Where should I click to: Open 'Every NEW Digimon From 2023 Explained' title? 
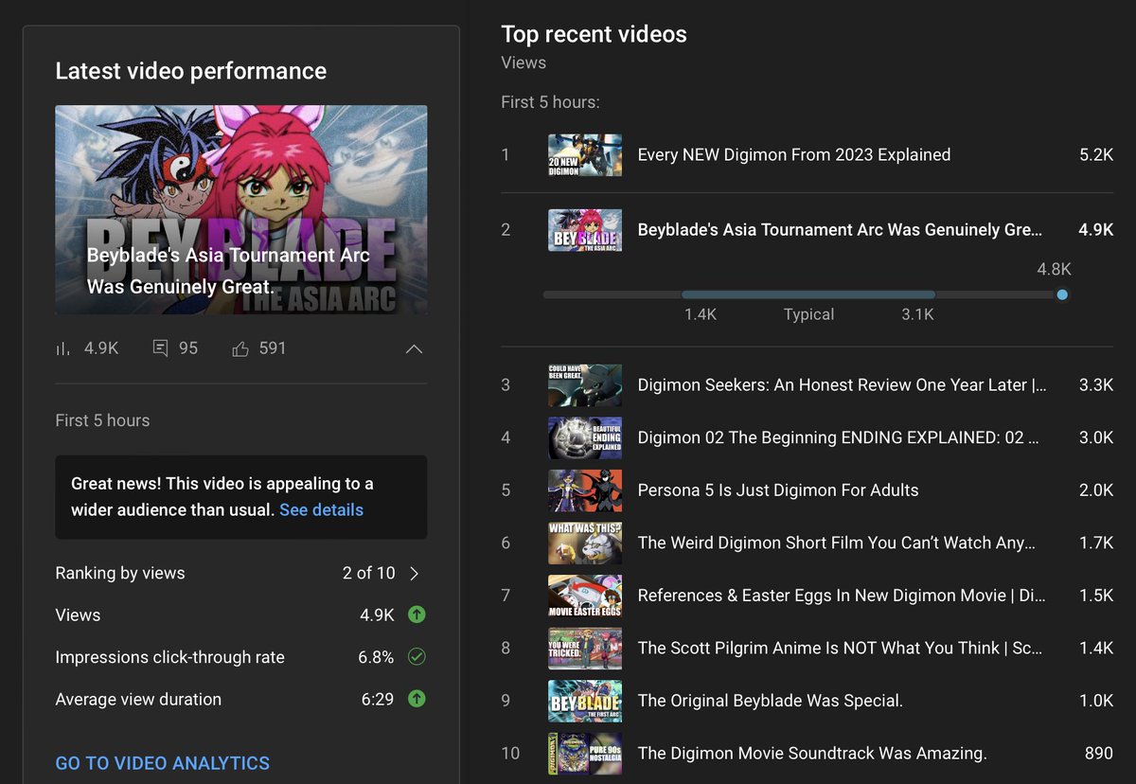click(794, 155)
